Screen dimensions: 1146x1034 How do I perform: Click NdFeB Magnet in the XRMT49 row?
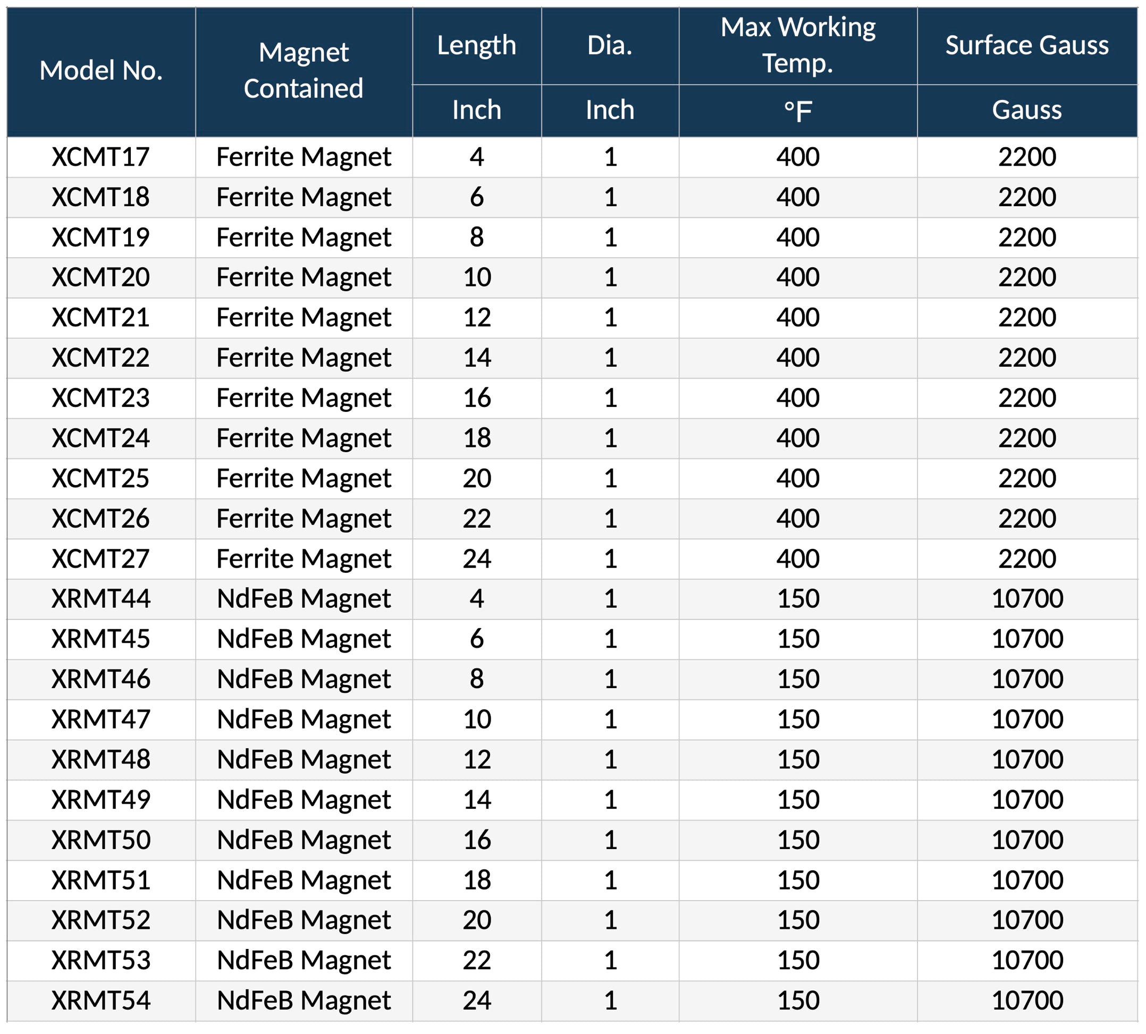point(304,801)
